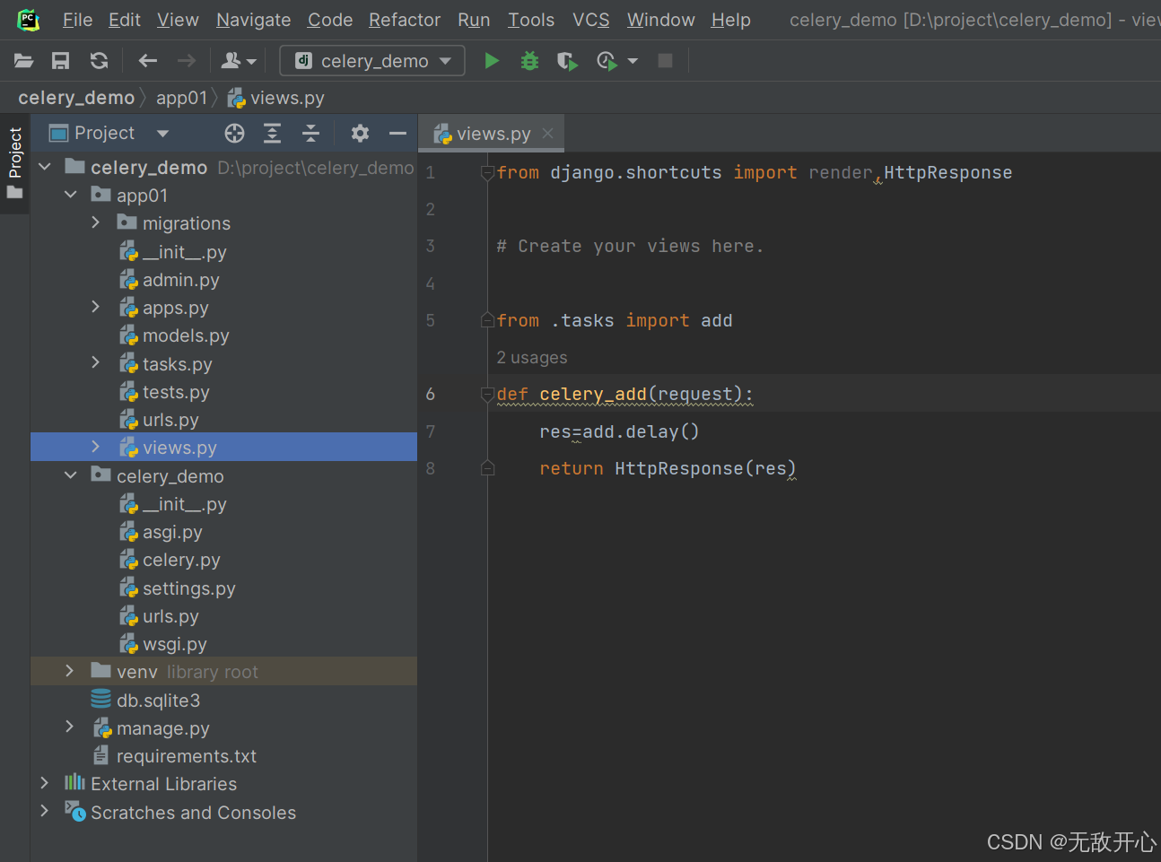Navigate forward with the right arrow

(x=186, y=61)
